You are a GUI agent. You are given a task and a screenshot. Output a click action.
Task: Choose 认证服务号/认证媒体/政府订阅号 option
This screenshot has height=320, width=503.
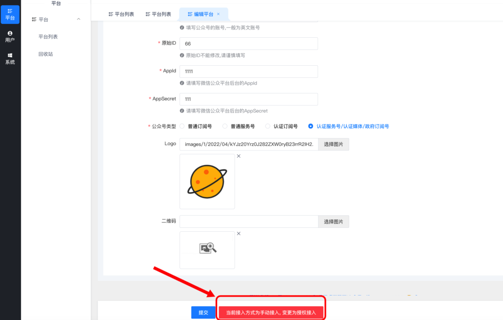(x=310, y=126)
